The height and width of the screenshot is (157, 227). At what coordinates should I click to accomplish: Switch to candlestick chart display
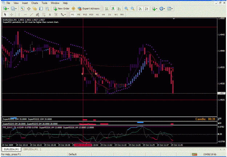pos(113,9)
